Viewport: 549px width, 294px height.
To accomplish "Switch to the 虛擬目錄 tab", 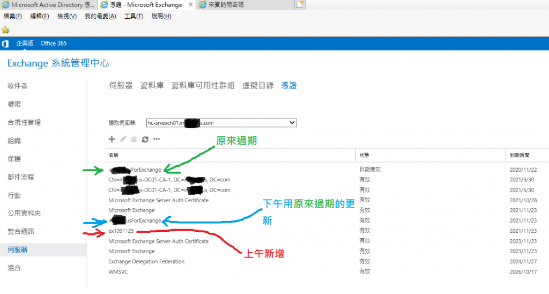I will (x=258, y=85).
